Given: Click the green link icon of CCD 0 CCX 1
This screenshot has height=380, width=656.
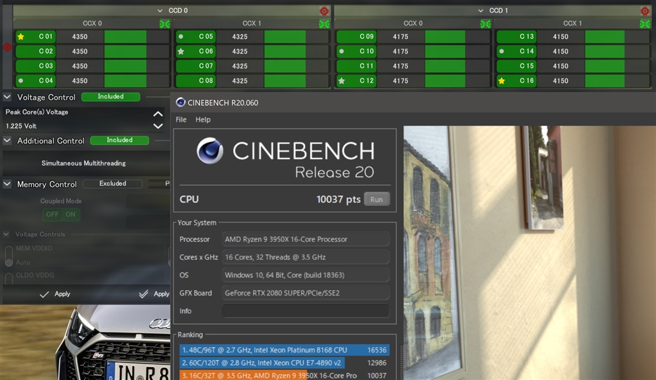Looking at the screenshot, I should coord(324,24).
